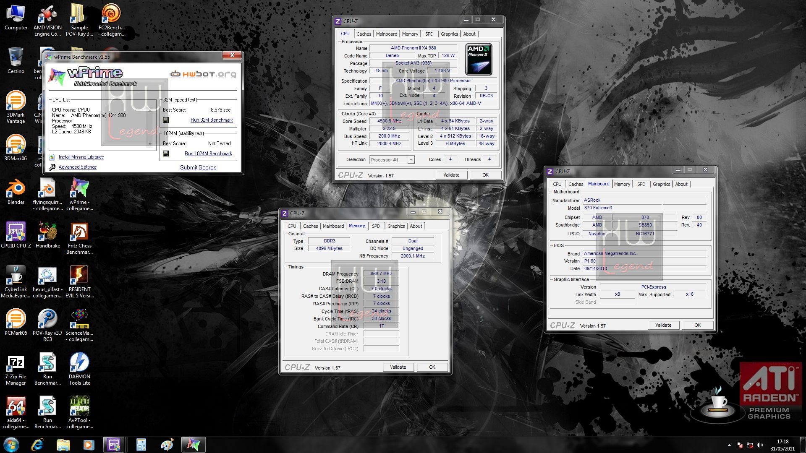Open POV-Ray v3.7 RC3 desktop icon
806x453 pixels.
tap(47, 325)
